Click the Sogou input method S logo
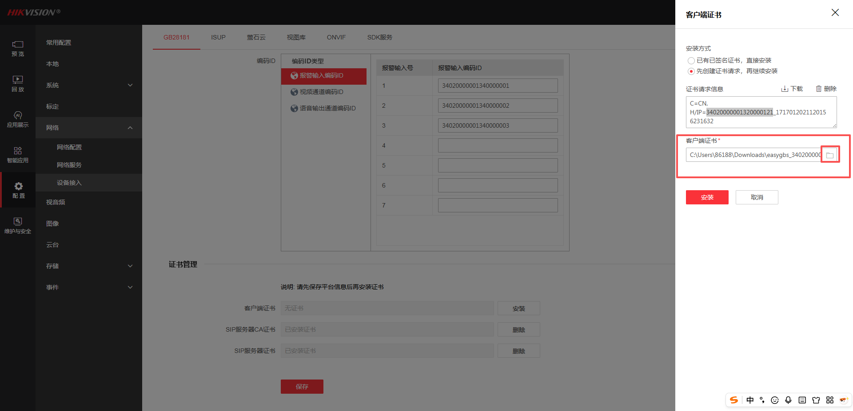This screenshot has width=853, height=411. 734,400
